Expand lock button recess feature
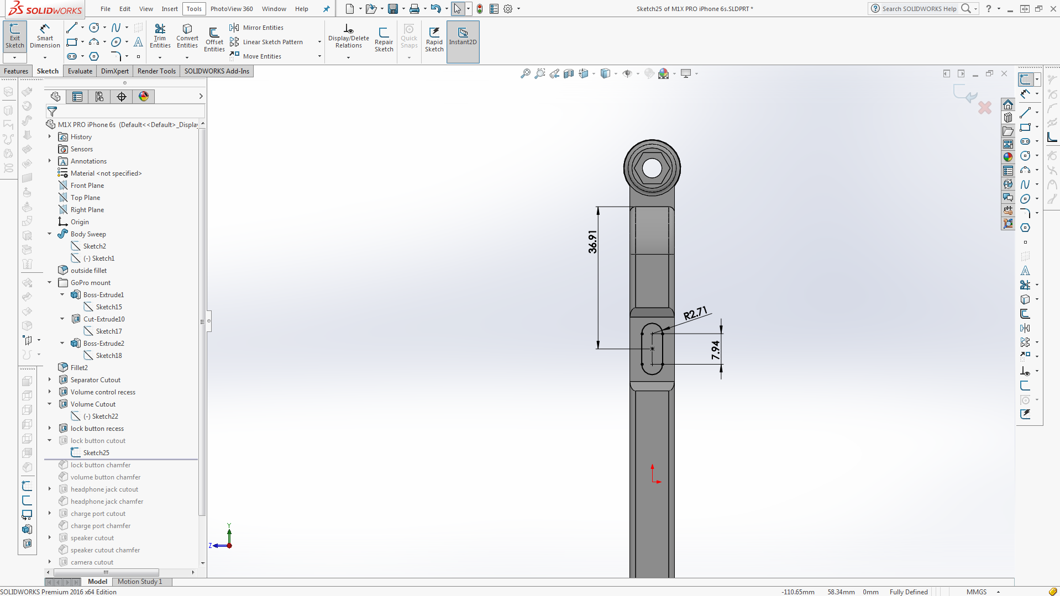This screenshot has height=596, width=1060. [x=50, y=429]
